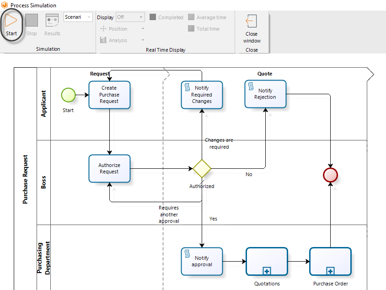
Task: Select the red End event circle
Action: point(330,175)
